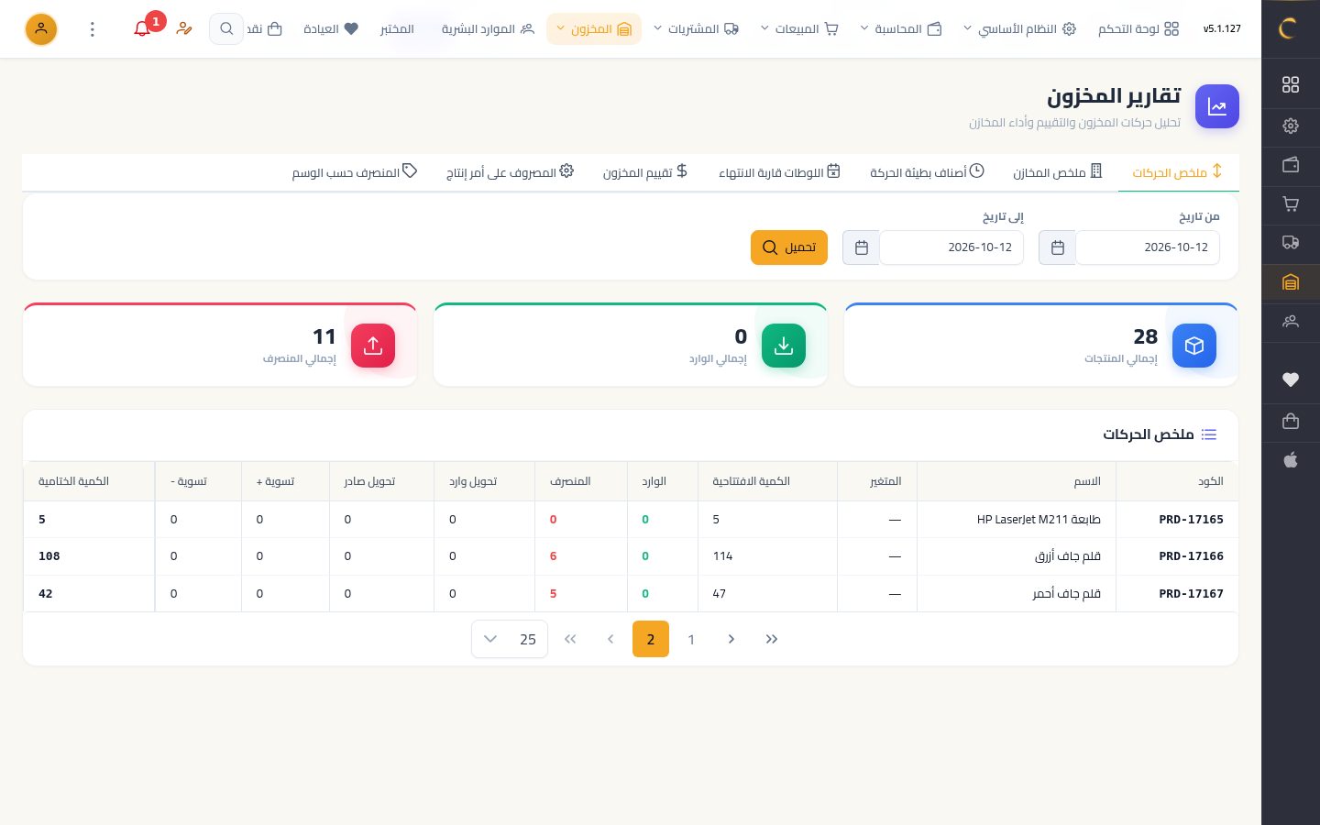Image resolution: width=1320 pixels, height=825 pixels.
Task: Open the vertical three-dot menu
Action: (93, 29)
